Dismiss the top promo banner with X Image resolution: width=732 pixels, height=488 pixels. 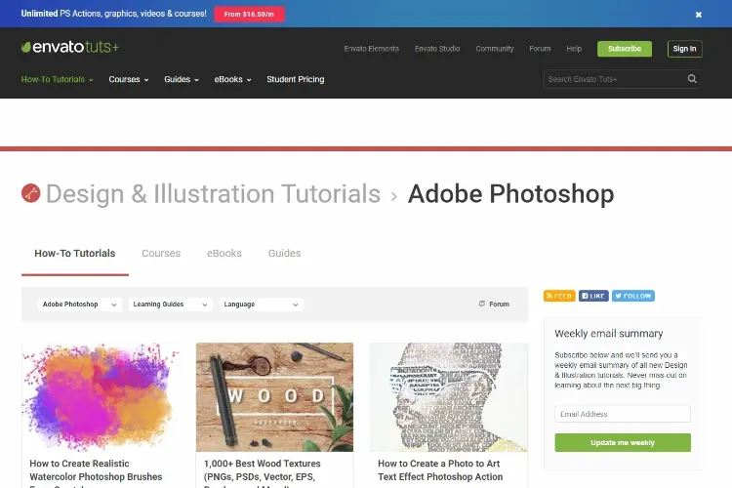pos(699,15)
